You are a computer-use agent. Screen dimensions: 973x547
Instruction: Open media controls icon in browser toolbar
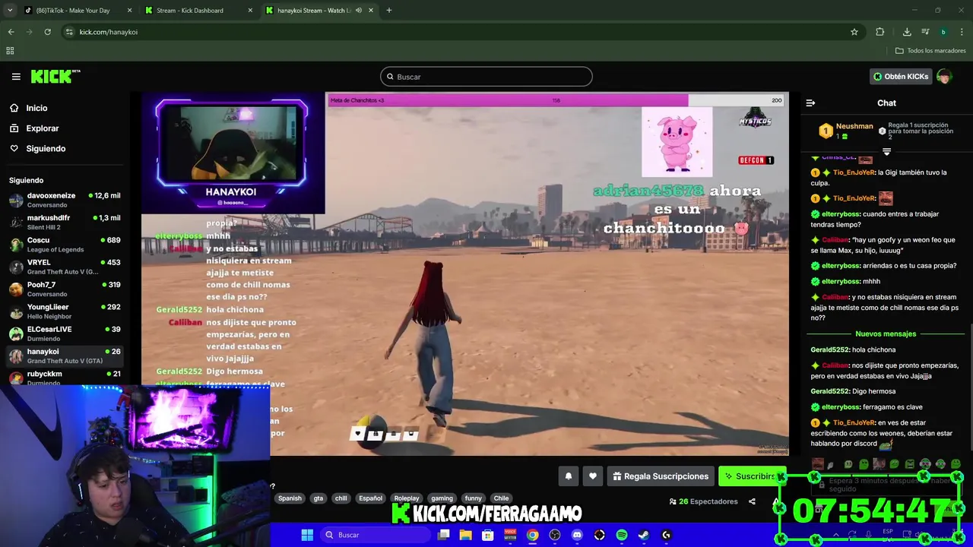pyautogui.click(x=925, y=32)
